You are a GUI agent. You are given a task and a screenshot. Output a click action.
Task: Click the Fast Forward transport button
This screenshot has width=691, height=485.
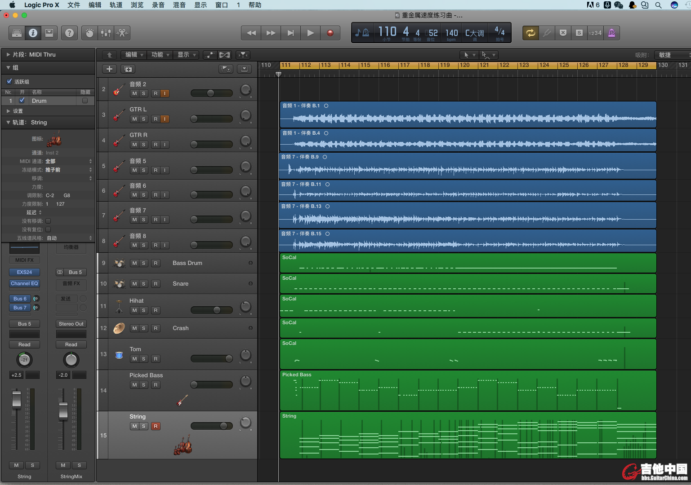pyautogui.click(x=271, y=33)
